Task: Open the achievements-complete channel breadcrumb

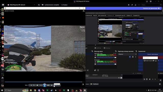Action: [x=52, y=5]
